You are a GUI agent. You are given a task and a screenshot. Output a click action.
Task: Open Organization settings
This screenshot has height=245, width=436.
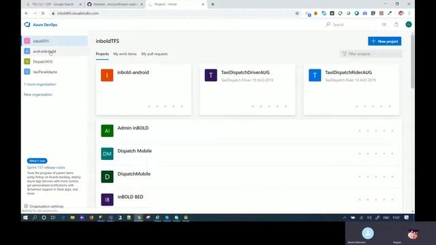click(44, 206)
